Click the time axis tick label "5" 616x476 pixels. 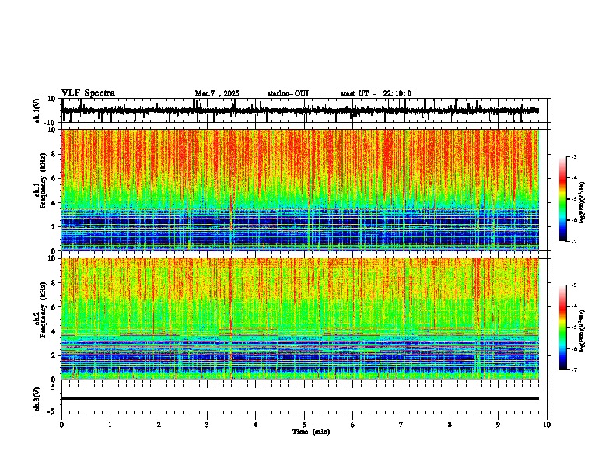click(x=304, y=425)
